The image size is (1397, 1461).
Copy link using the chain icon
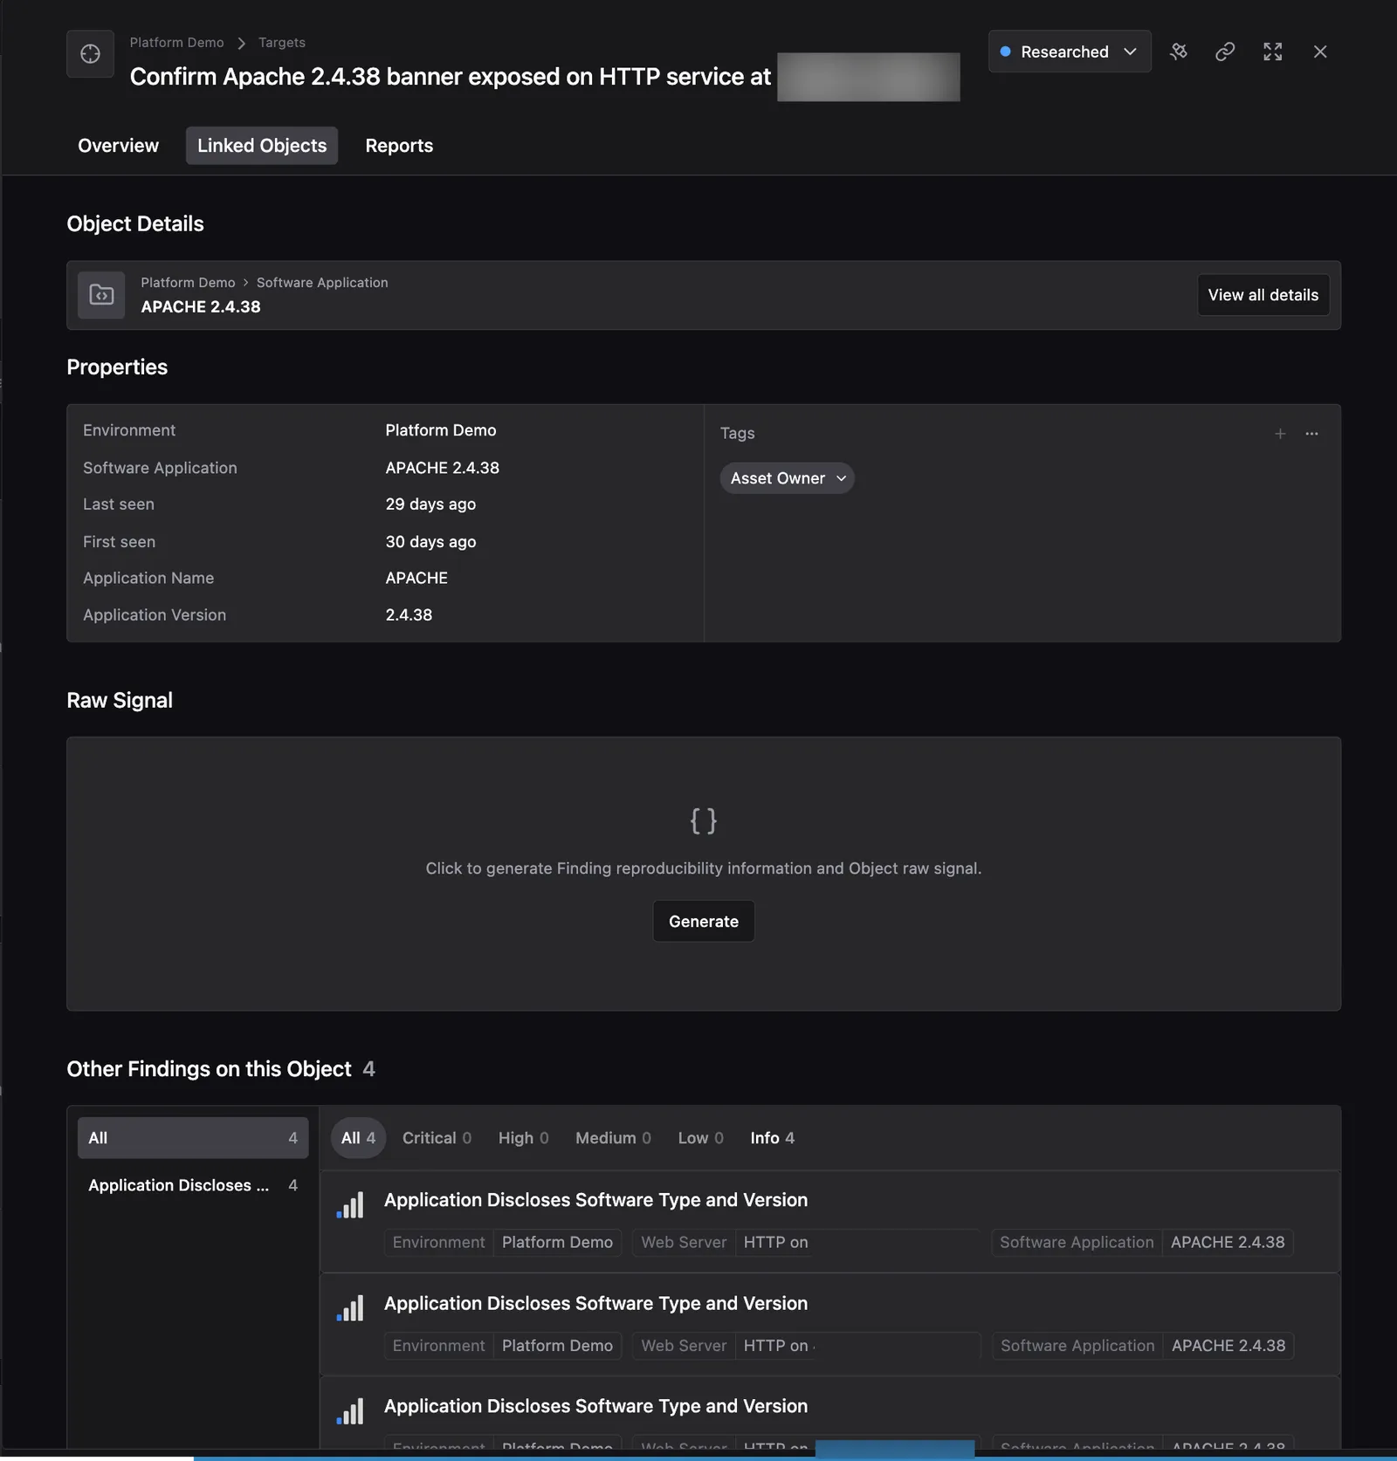[x=1225, y=51]
